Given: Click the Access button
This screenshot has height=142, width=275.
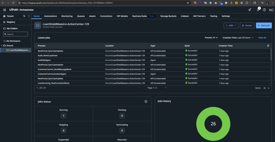Looking at the screenshot, I should (247, 26).
